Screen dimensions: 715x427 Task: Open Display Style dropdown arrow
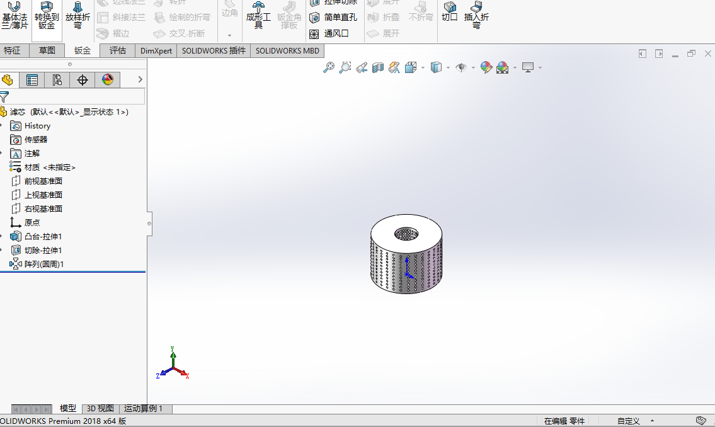pos(449,68)
